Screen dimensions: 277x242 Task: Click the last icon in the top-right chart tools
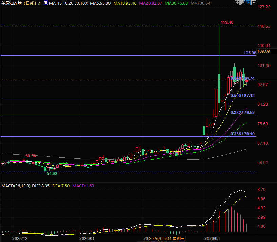[x=254, y=3]
